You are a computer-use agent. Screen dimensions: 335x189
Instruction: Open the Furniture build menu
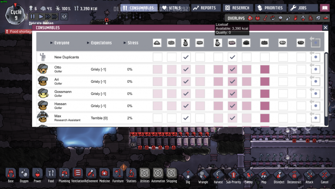pyautogui.click(x=118, y=175)
